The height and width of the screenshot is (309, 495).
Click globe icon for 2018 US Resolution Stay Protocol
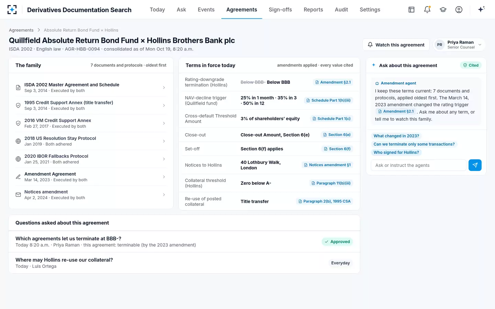(x=18, y=141)
